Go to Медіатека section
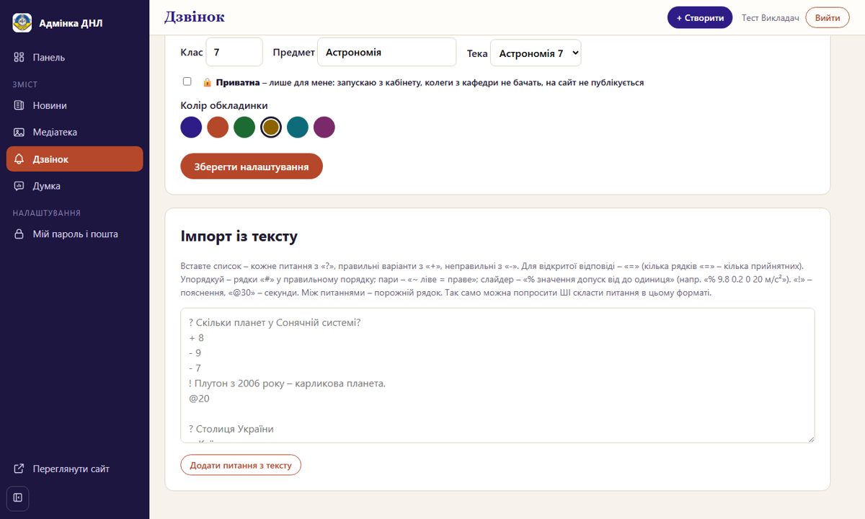This screenshot has height=519, width=865. [75, 132]
